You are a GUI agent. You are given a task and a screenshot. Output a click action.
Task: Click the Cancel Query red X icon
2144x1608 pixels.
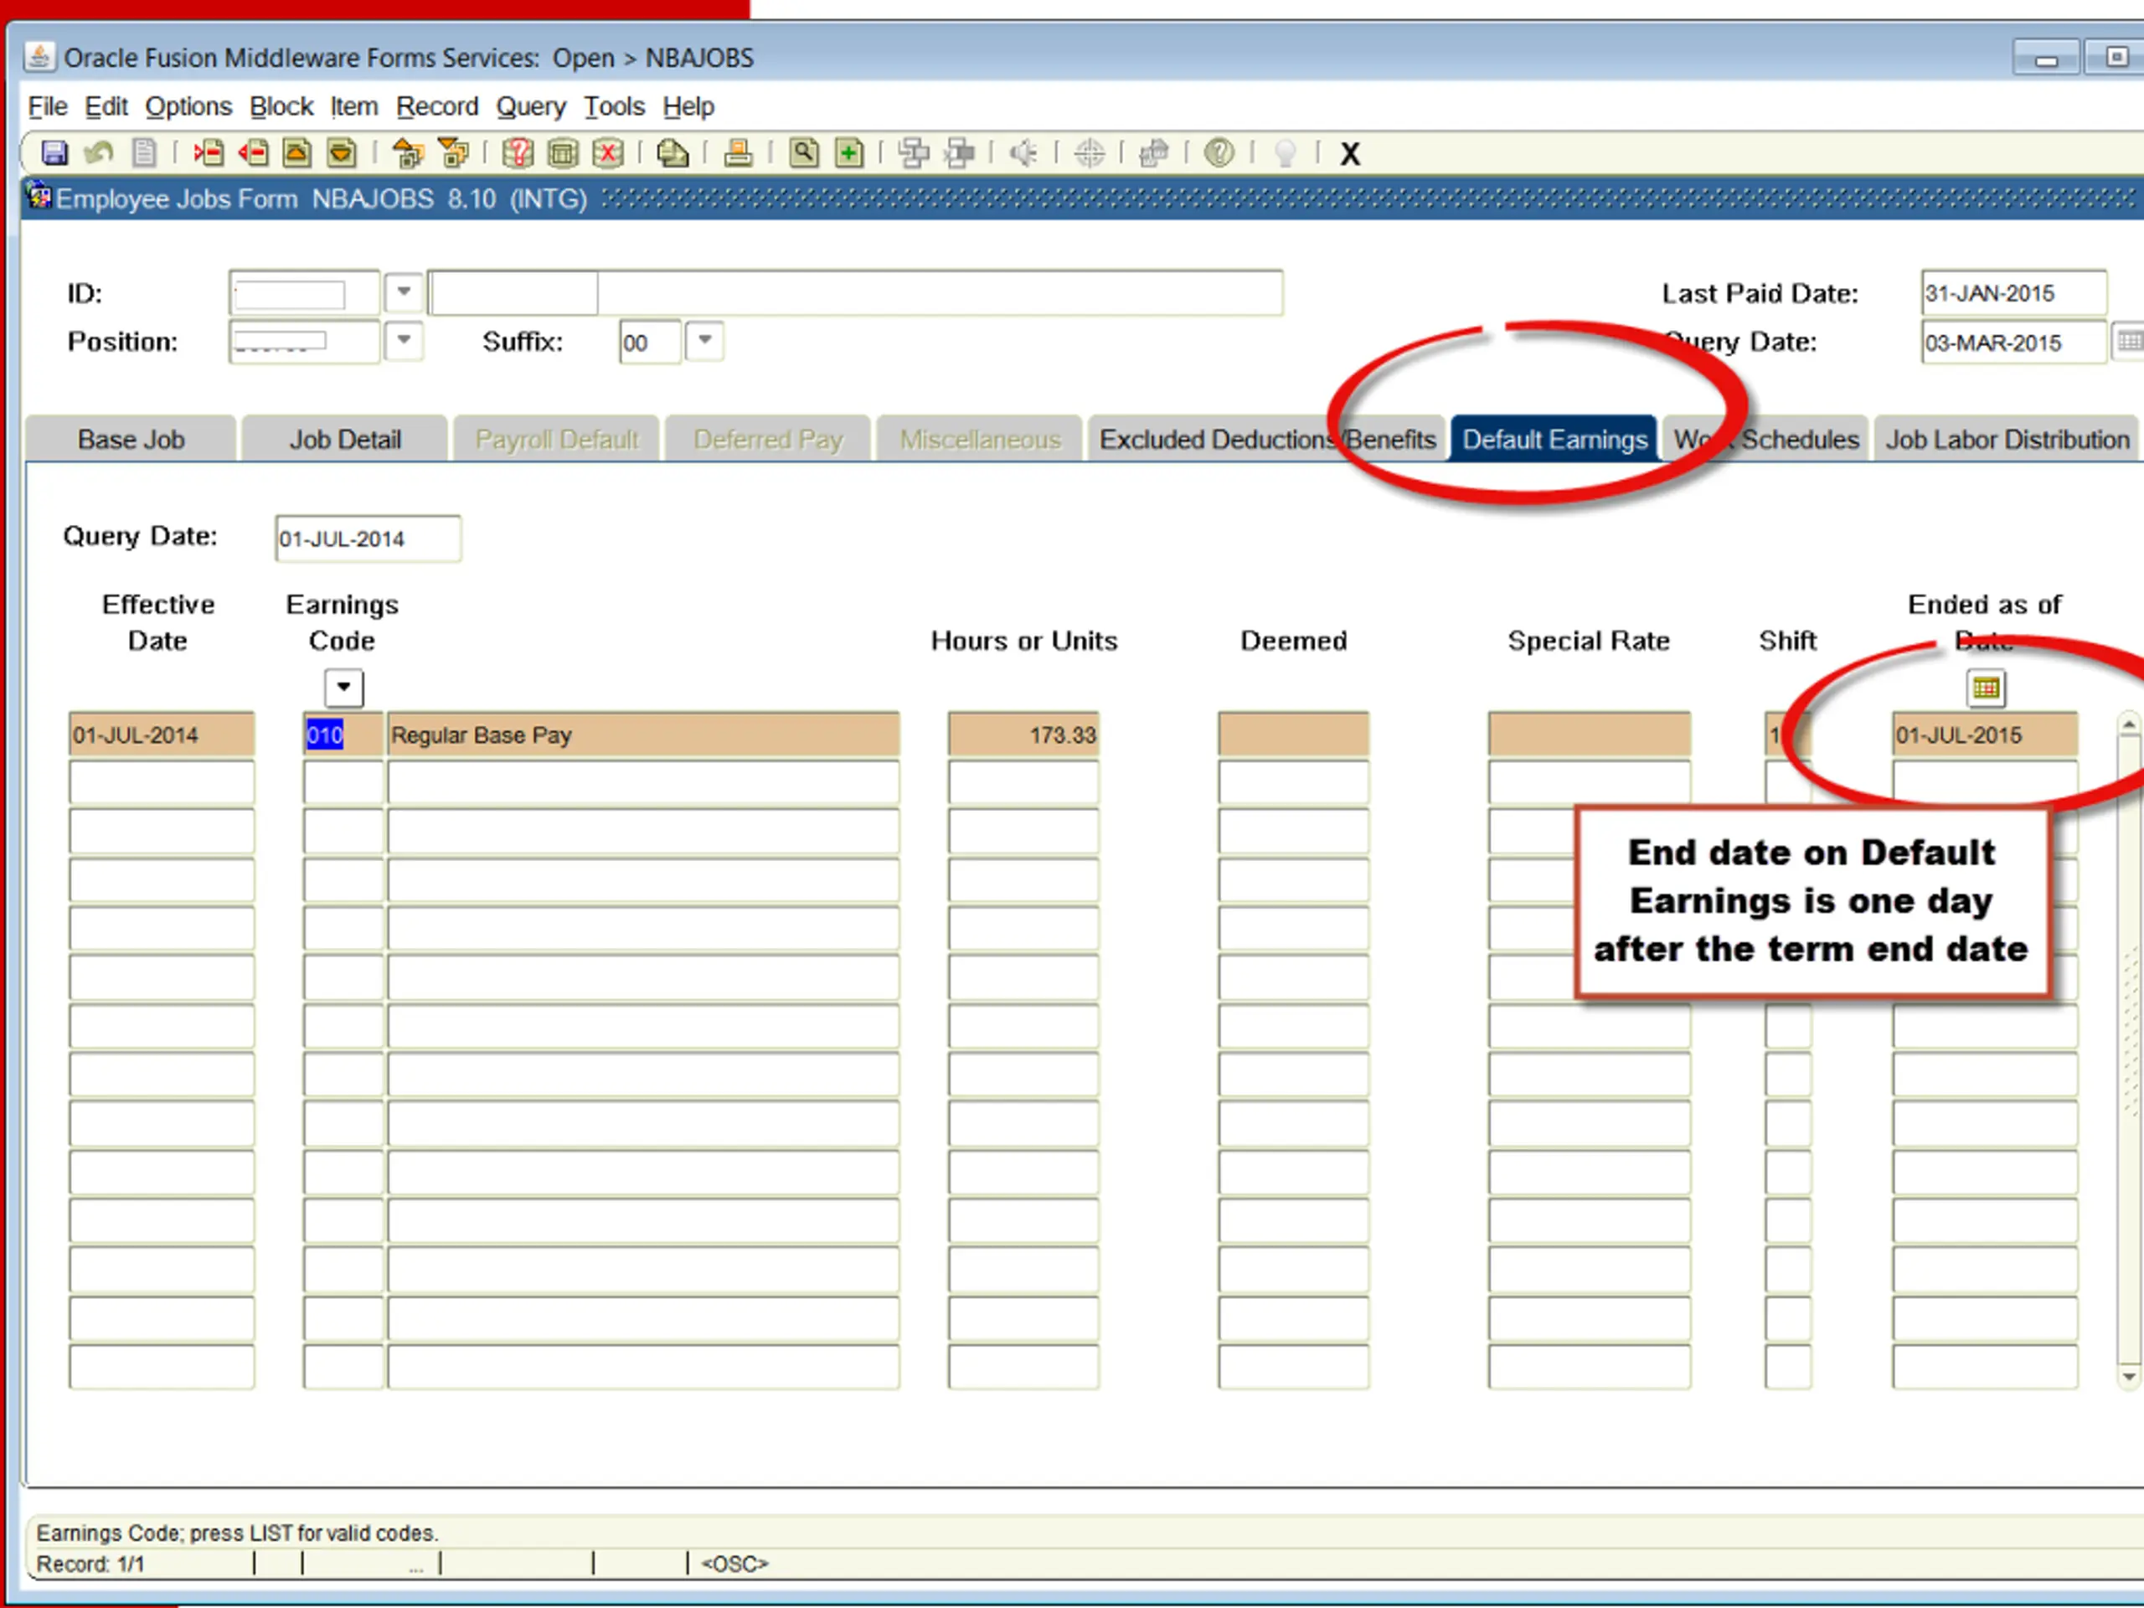pyautogui.click(x=608, y=153)
